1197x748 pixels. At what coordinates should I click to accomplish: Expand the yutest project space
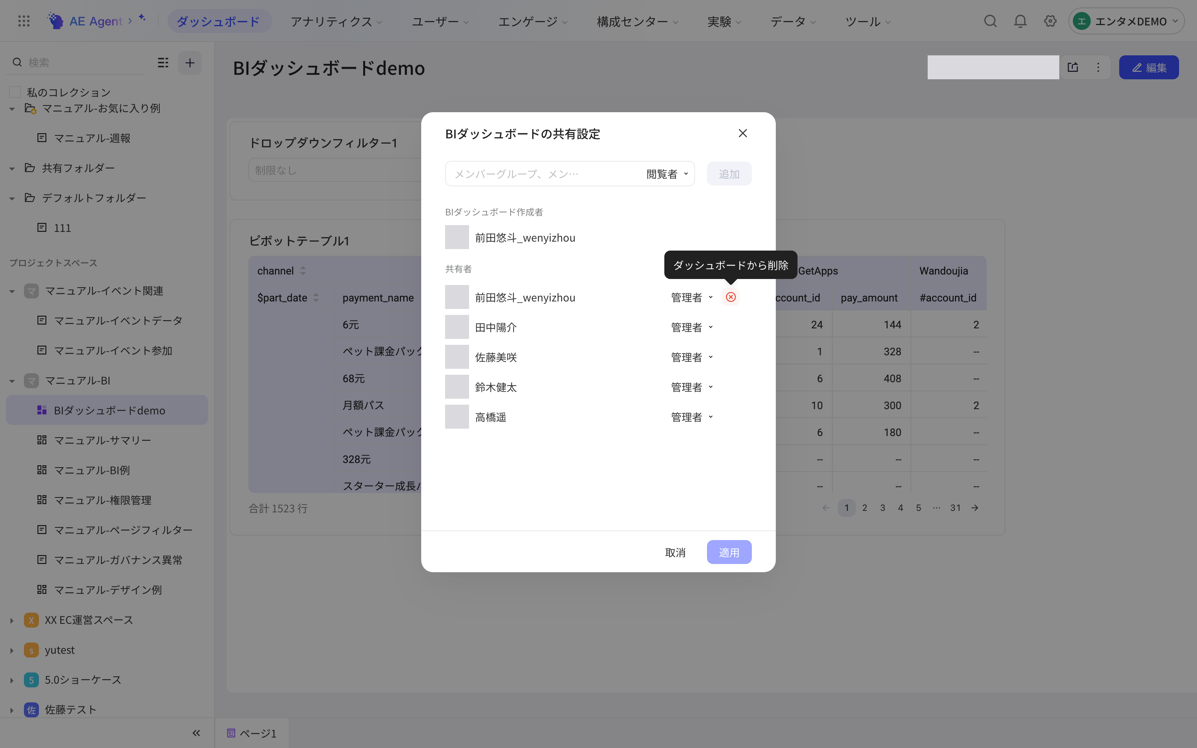coord(12,650)
